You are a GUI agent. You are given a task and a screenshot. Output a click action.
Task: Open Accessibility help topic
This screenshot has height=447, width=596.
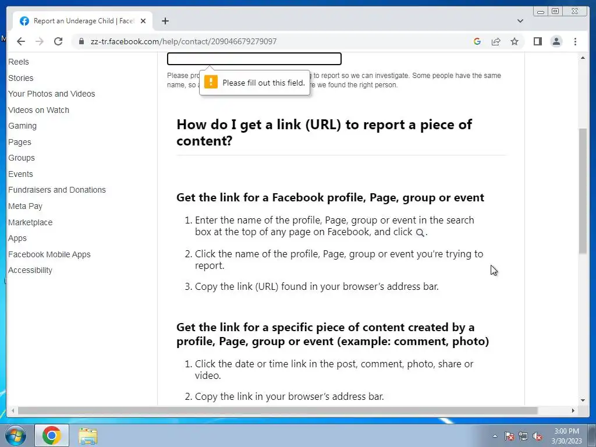click(30, 270)
